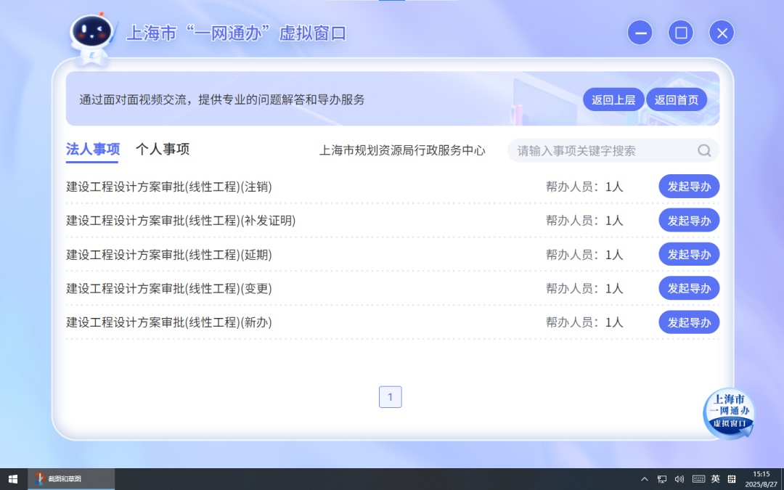Click 帮办人员：1人 in (变更) row

pyautogui.click(x=584, y=289)
